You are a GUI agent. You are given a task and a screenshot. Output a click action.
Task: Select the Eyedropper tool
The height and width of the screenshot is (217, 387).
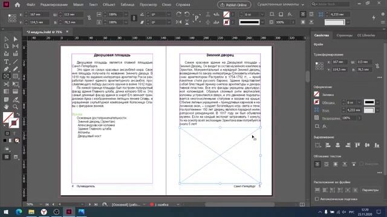[x=15, y=99]
